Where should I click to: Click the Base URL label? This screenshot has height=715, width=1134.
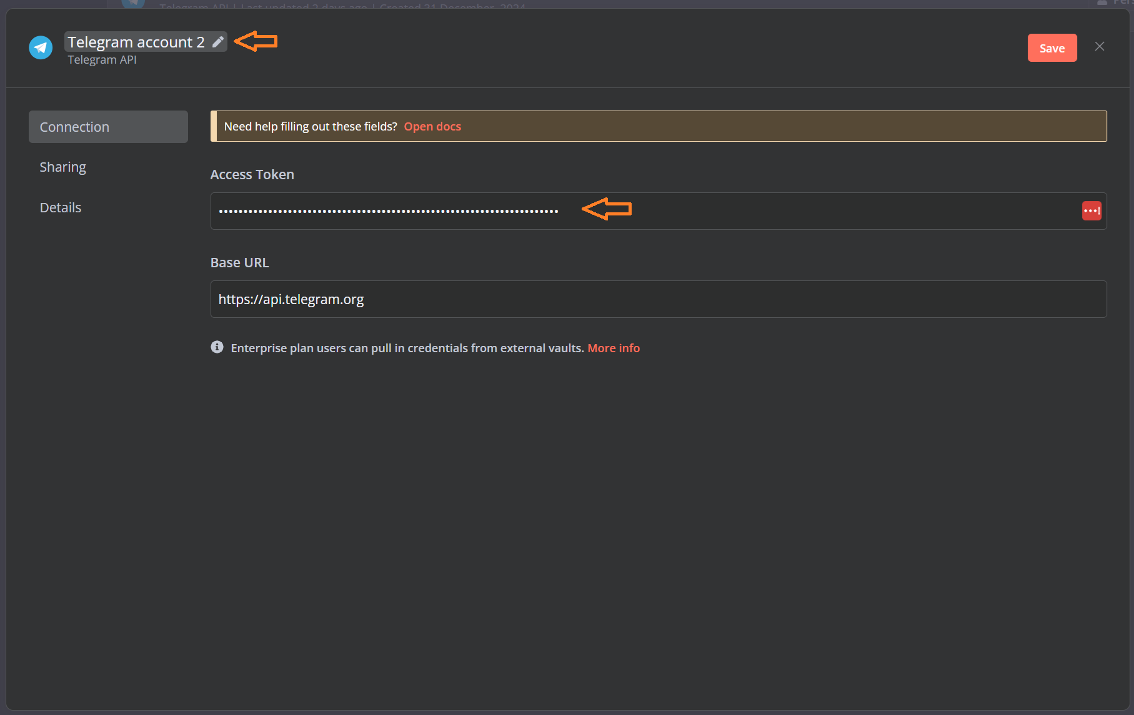point(239,263)
